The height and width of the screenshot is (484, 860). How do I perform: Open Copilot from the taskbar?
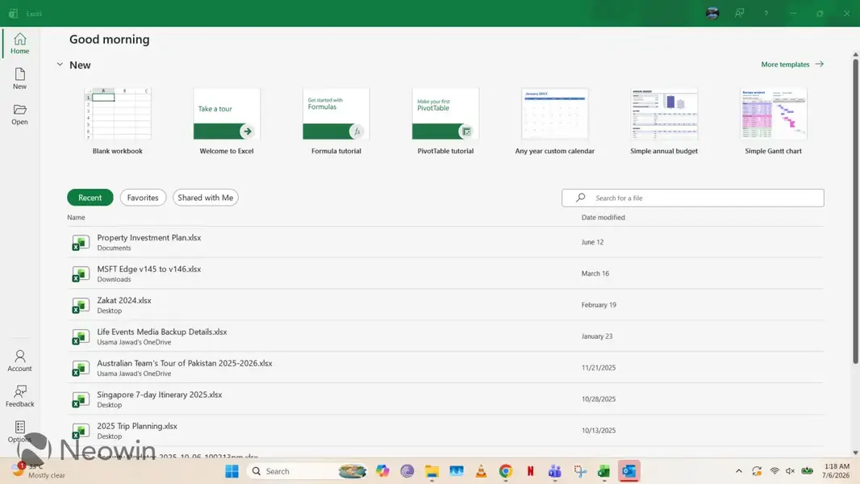click(382, 471)
